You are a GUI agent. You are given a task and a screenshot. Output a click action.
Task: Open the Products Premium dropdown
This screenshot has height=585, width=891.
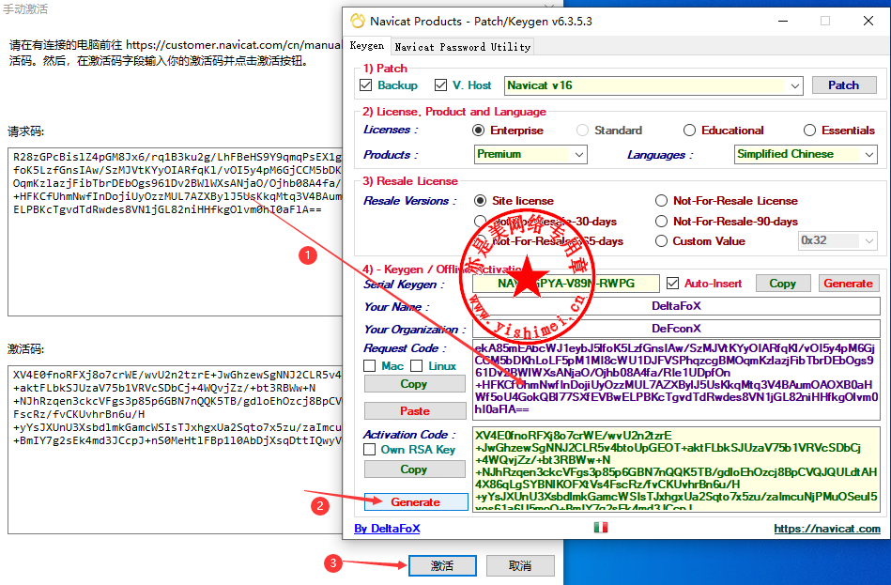coord(530,154)
